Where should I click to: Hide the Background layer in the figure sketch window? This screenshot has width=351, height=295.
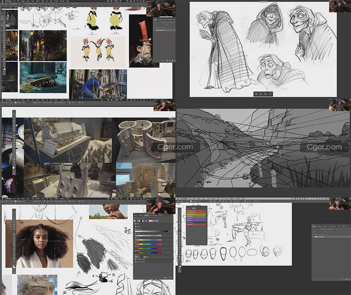(x=313, y=237)
